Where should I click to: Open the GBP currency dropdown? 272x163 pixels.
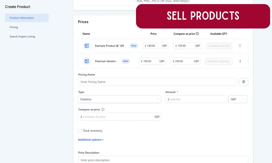pyautogui.click(x=238, y=99)
